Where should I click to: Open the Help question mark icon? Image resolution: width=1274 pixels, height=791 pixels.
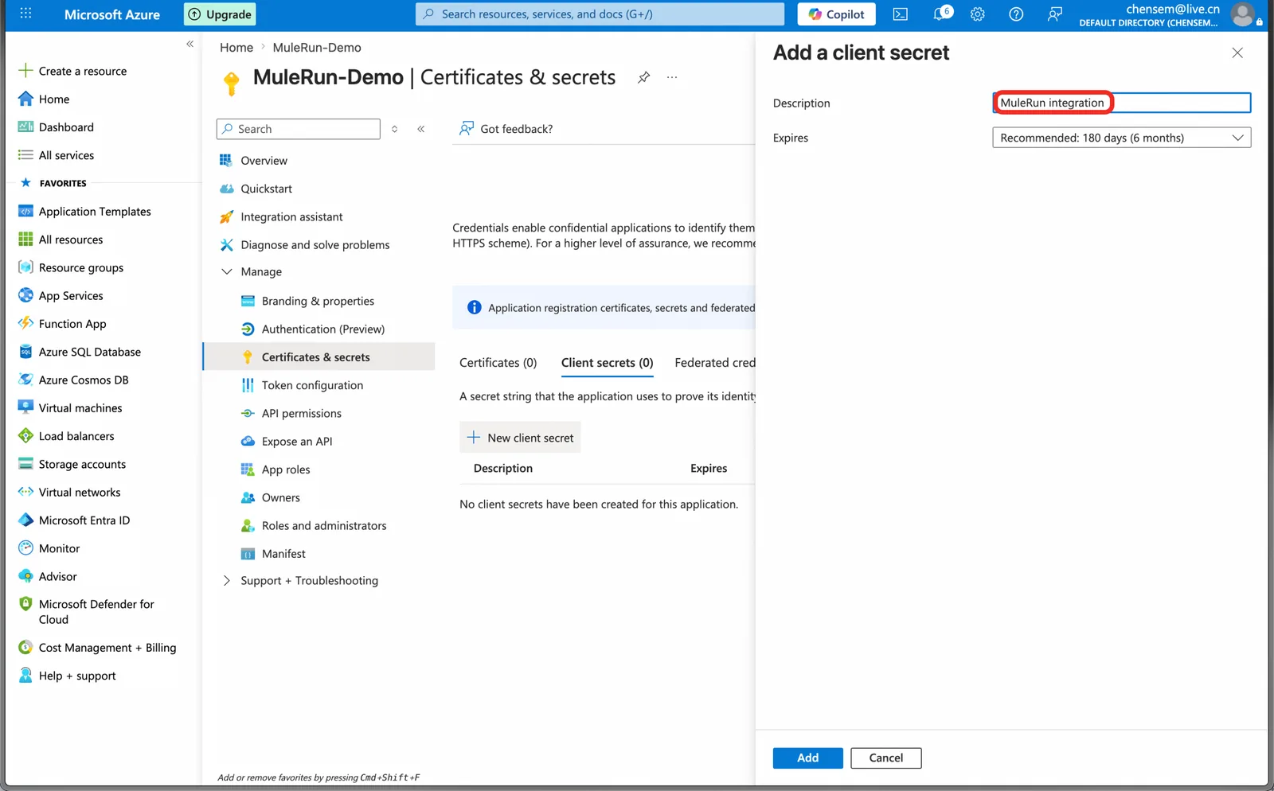pos(1016,14)
